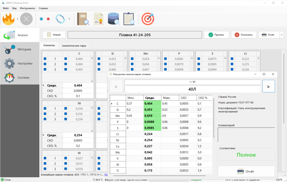Expand the dropdown arrow beside Отчёт
The image size is (287, 182).
click(x=282, y=35)
